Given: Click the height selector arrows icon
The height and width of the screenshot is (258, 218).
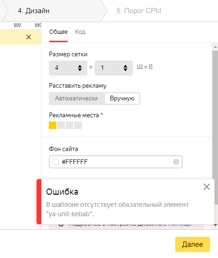Looking at the screenshot, I should click(x=125, y=68).
